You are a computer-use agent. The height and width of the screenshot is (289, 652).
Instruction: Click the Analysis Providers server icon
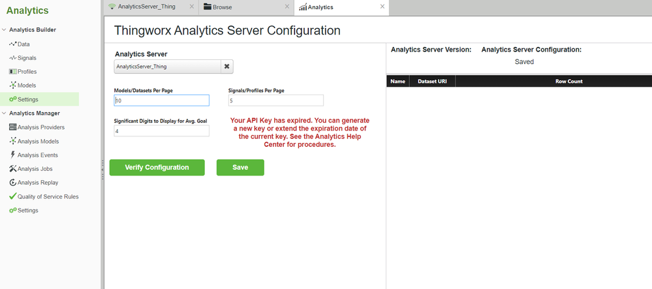pos(12,127)
